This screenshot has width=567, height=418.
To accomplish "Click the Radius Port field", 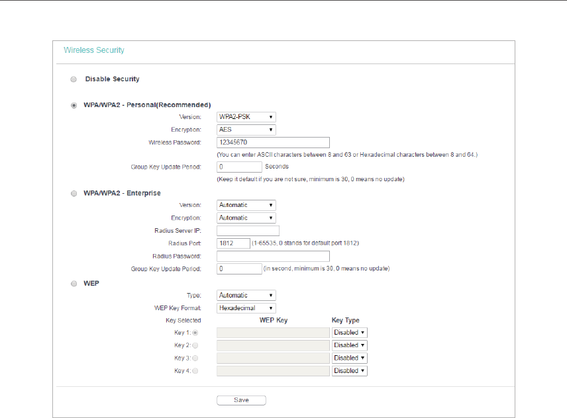I will pyautogui.click(x=233, y=243).
